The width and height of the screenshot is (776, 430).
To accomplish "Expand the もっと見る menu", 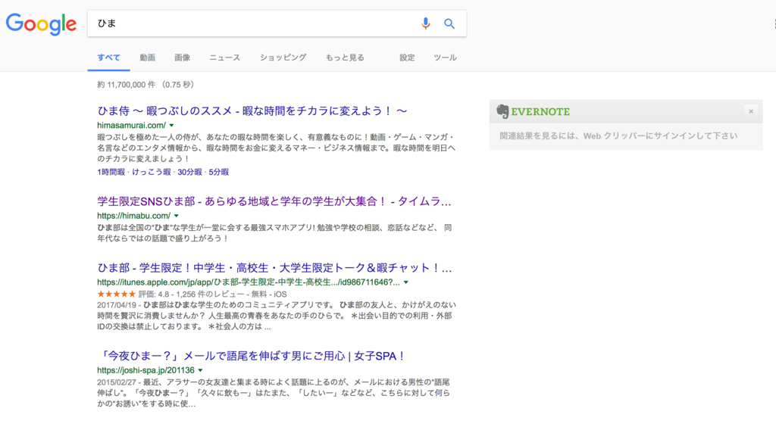I will click(x=345, y=58).
